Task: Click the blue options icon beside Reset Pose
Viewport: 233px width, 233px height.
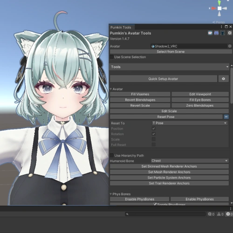Action: coord(226,116)
